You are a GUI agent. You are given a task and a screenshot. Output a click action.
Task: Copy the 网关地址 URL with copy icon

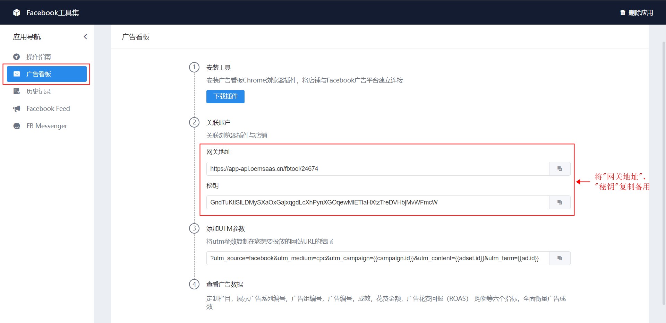pos(560,169)
